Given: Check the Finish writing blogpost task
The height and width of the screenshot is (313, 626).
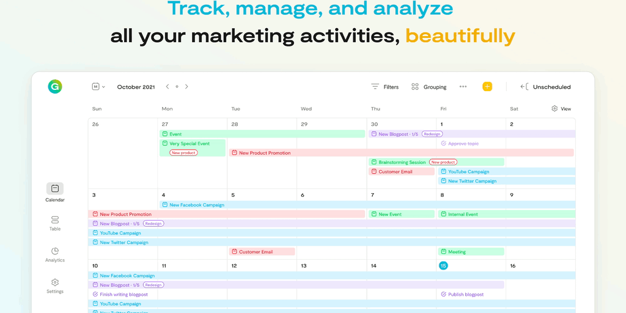Looking at the screenshot, I should pyautogui.click(x=95, y=295).
